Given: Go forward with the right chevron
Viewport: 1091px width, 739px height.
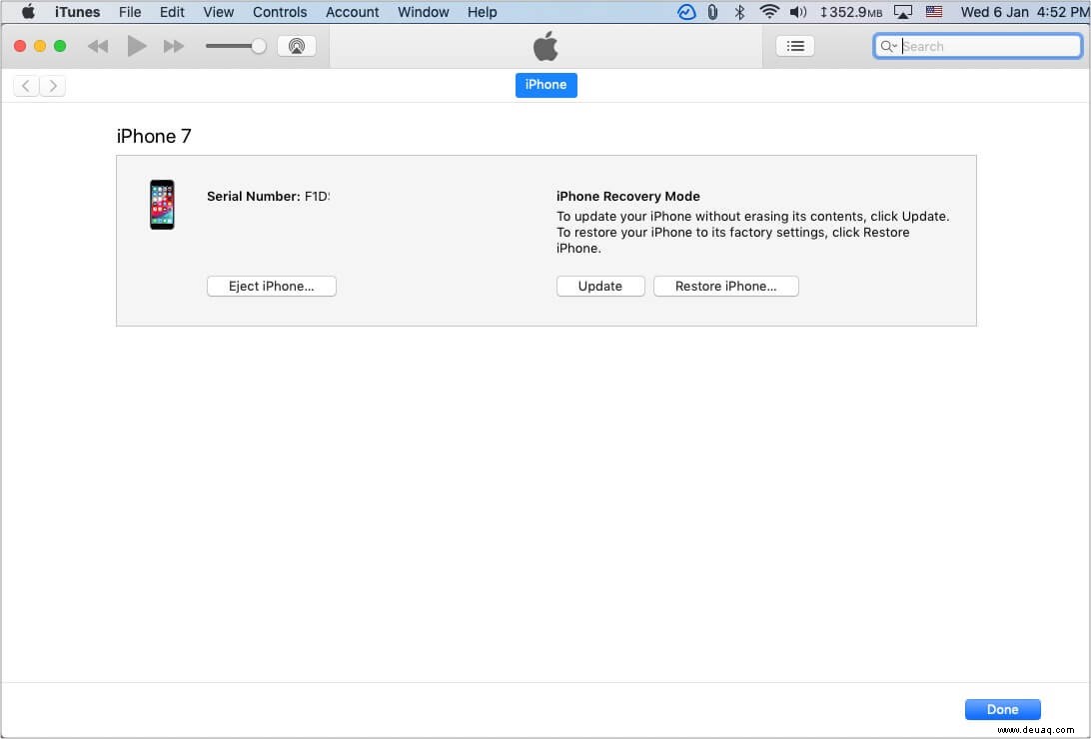Looking at the screenshot, I should point(53,86).
